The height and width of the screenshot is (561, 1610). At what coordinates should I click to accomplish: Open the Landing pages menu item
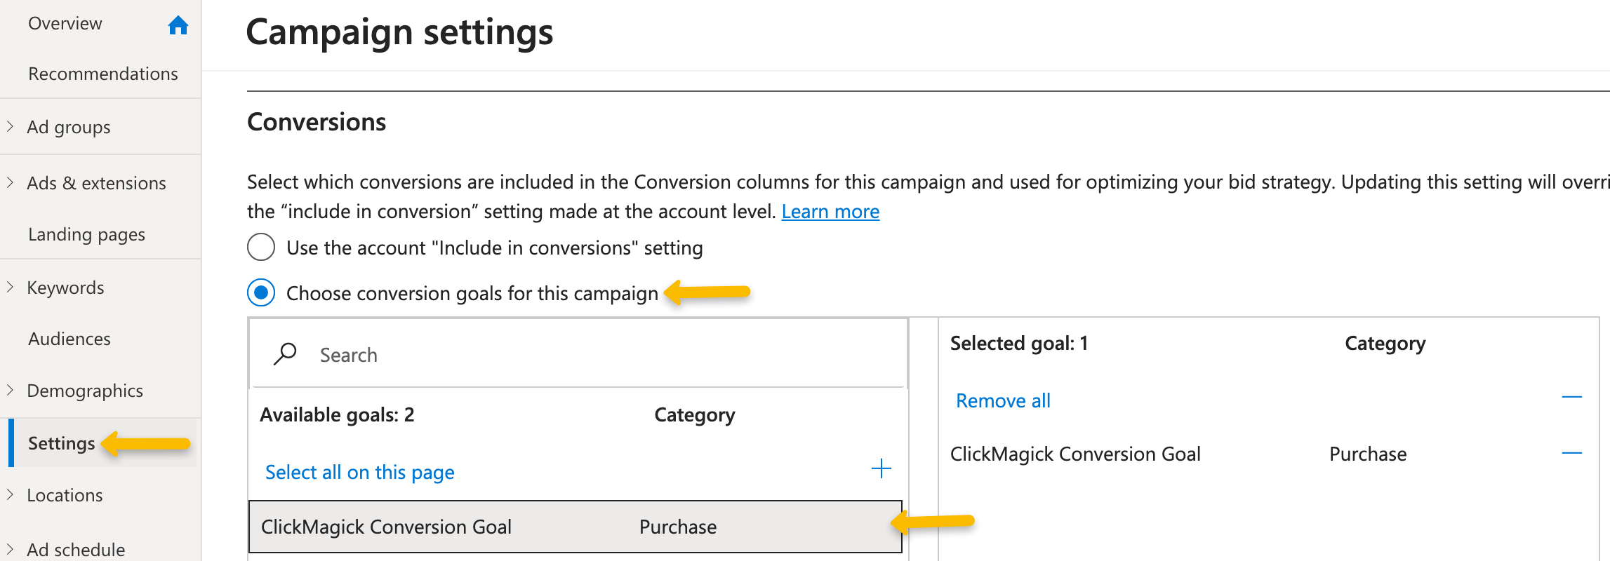86,234
